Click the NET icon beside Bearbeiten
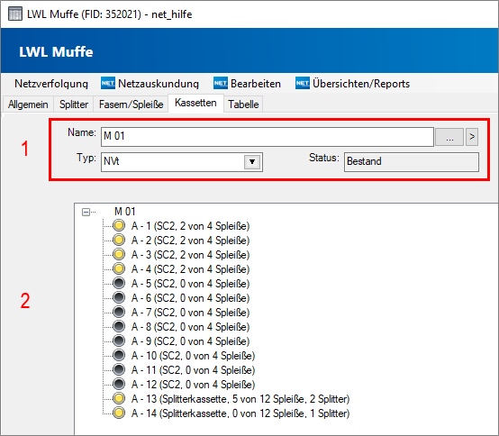 tap(221, 84)
